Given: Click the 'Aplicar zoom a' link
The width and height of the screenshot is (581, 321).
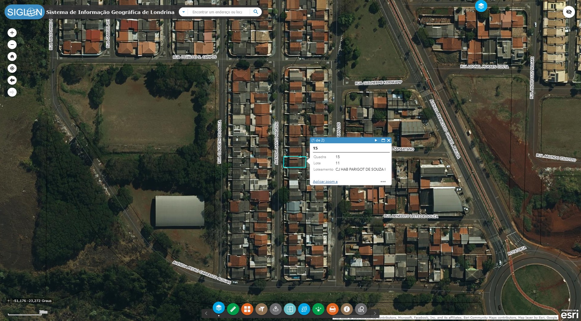Looking at the screenshot, I should [325, 182].
